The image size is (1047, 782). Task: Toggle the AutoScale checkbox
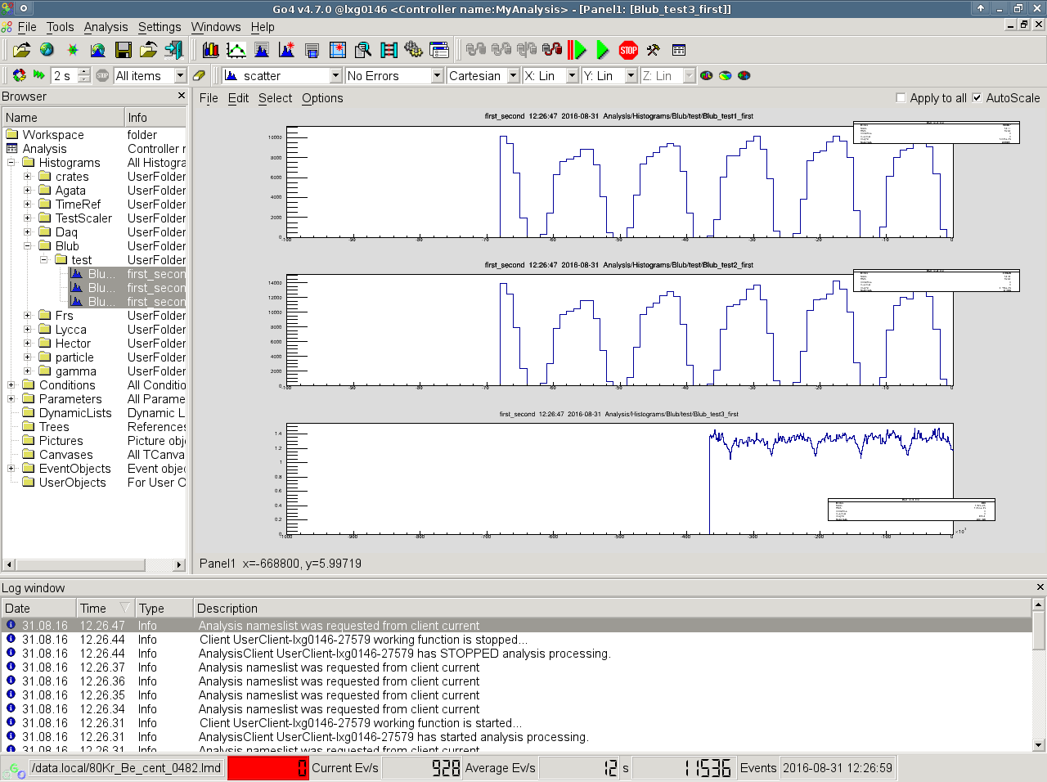pyautogui.click(x=977, y=98)
